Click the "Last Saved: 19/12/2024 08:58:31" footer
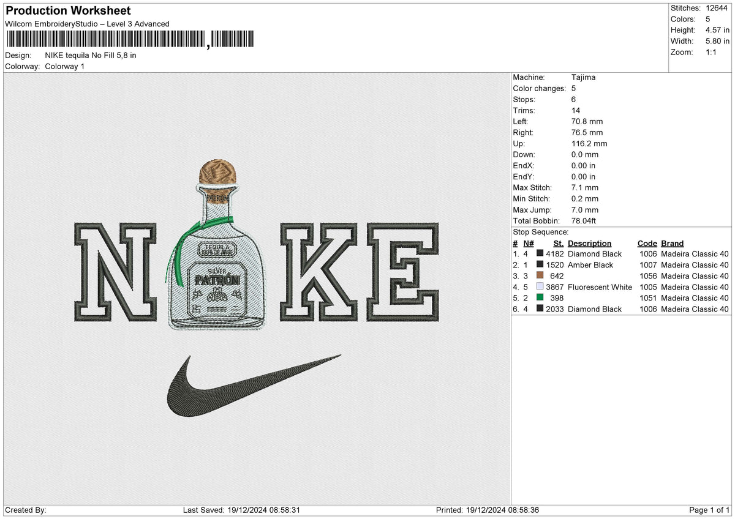Screen dimensions: 735x519 (241, 510)
